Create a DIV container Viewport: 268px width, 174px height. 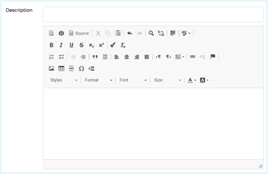pos(105,57)
